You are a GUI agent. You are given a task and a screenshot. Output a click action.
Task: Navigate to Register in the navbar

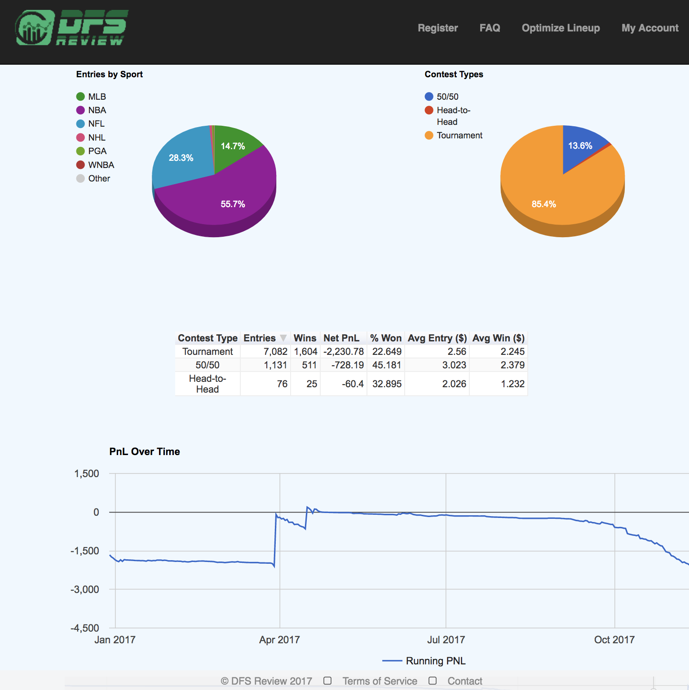[437, 28]
